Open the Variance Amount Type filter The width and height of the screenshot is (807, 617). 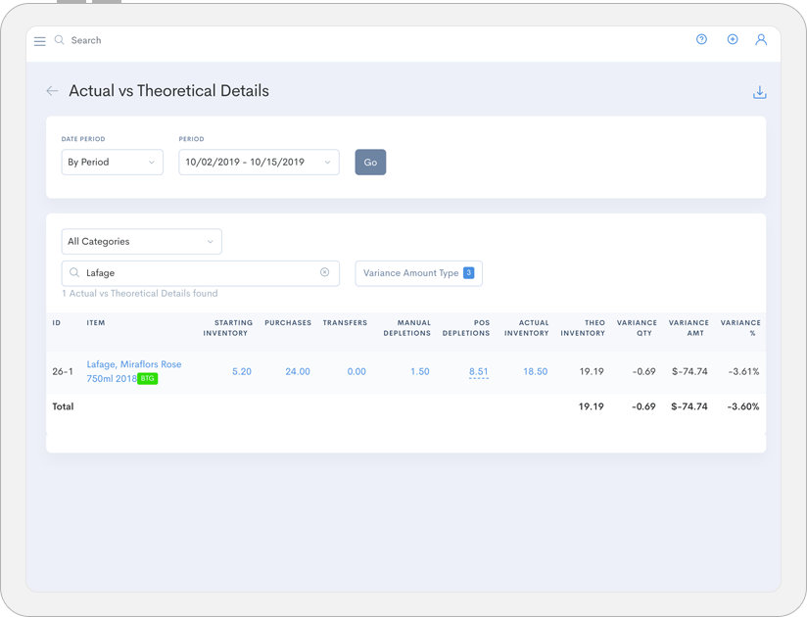click(418, 273)
